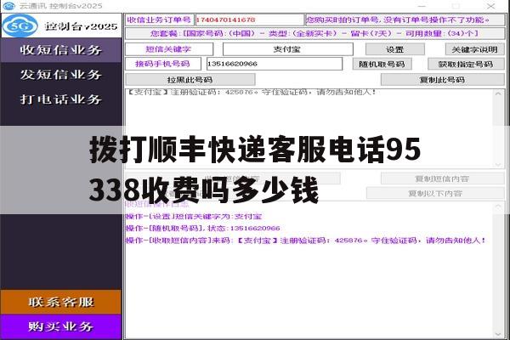510x340 pixels.
Task: Click the 支付宝 keyword input field
Action: [x=287, y=49]
